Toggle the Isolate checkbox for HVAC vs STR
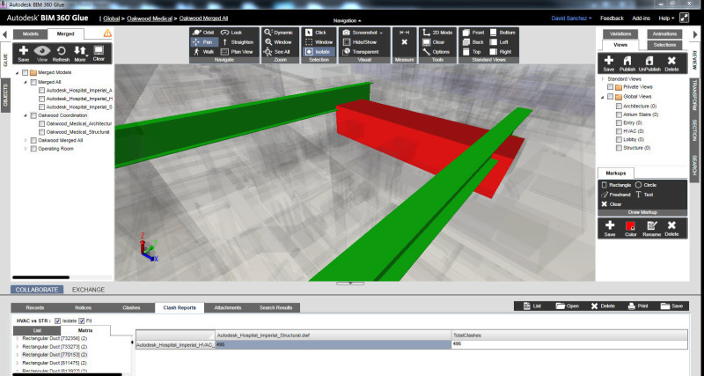 57,321
